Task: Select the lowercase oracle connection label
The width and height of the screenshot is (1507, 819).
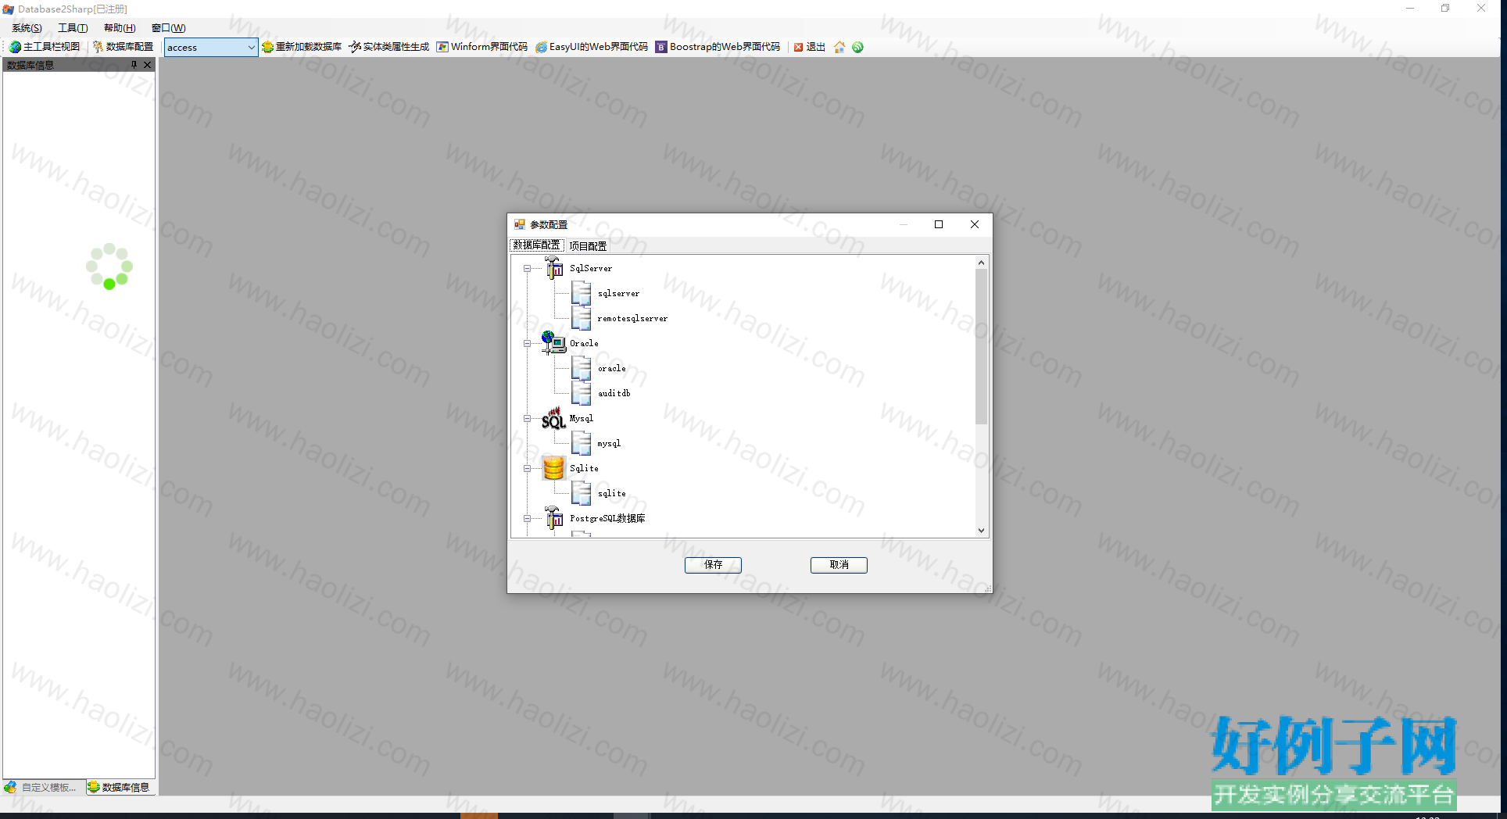Action: pyautogui.click(x=612, y=369)
